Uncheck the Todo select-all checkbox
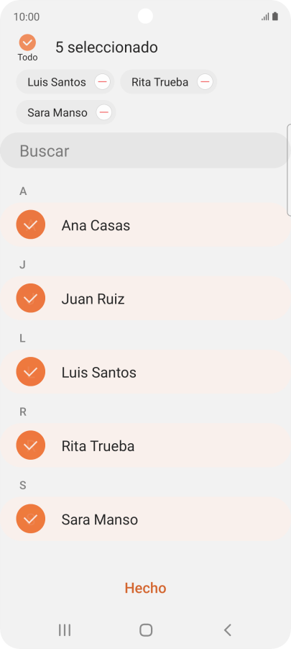This screenshot has width=291, height=649. click(x=27, y=42)
